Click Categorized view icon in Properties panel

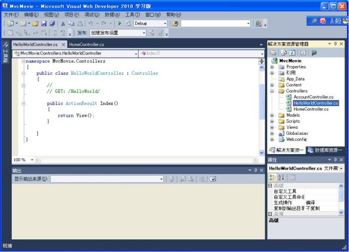coord(273,177)
